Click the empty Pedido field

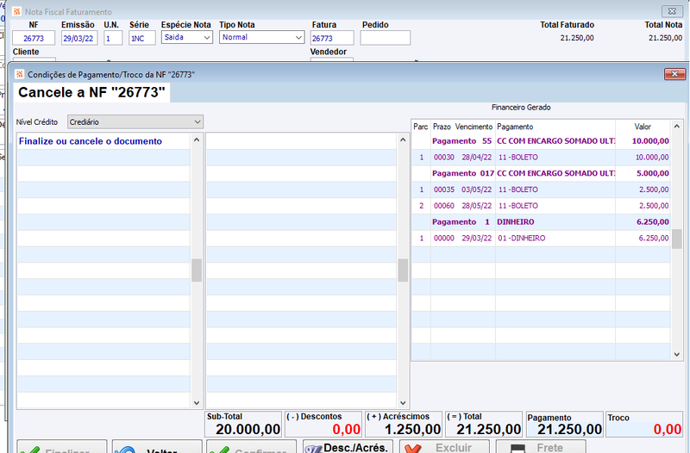(x=385, y=38)
